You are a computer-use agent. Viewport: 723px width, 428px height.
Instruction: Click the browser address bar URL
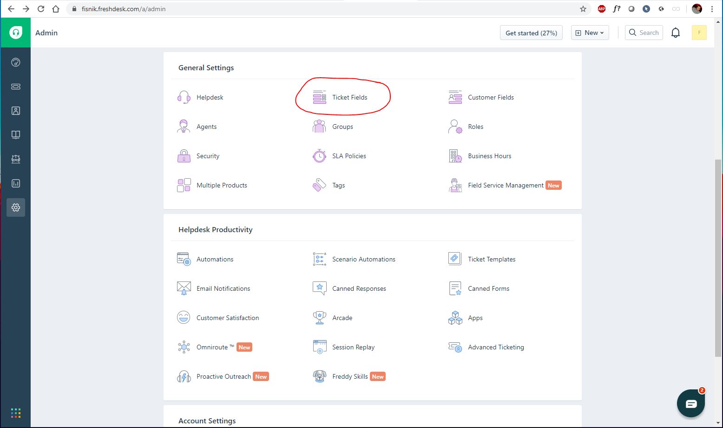124,9
